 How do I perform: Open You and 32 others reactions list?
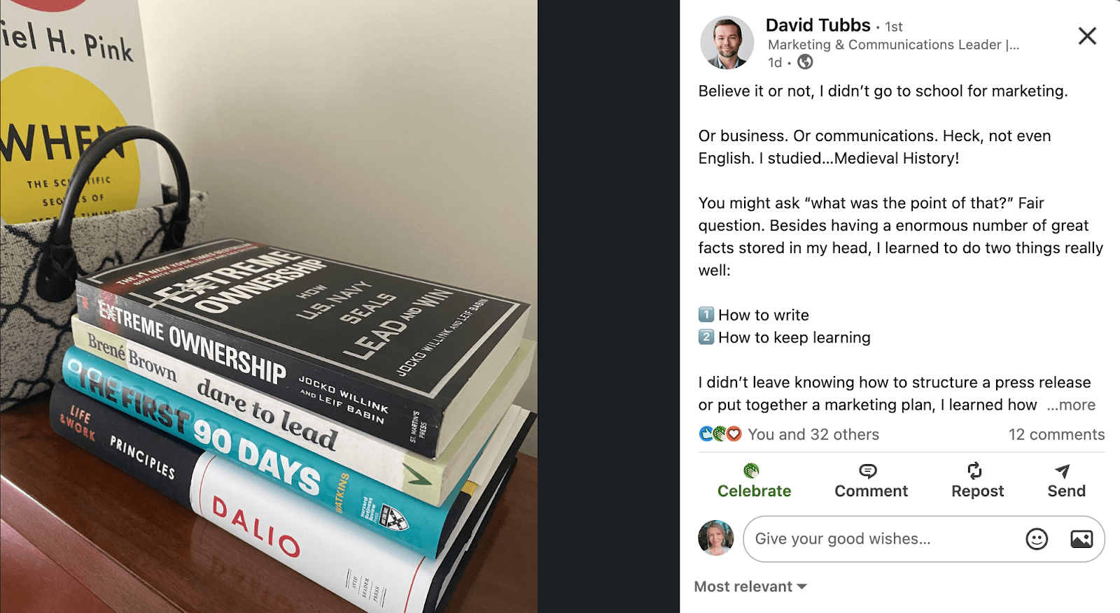(x=813, y=434)
